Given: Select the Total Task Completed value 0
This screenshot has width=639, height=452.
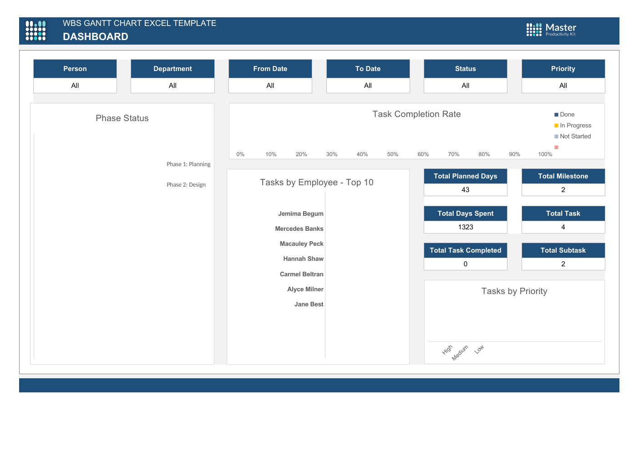Looking at the screenshot, I should coord(466,264).
